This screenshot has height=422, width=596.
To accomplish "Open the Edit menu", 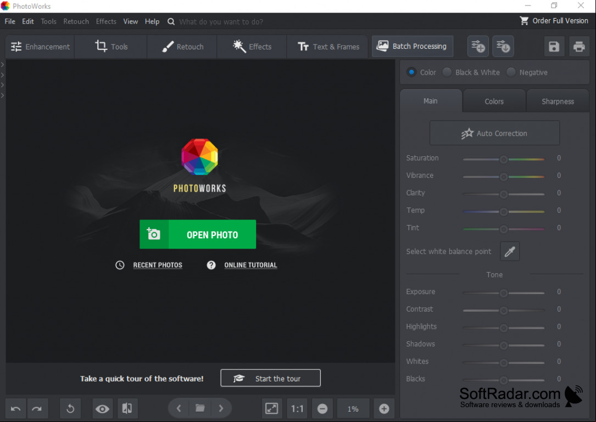I will (28, 21).
